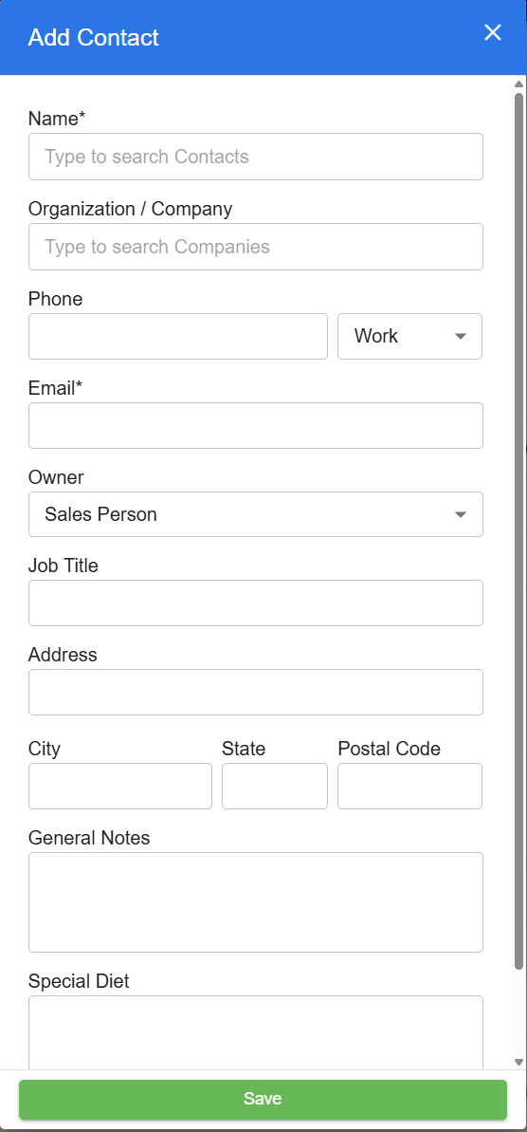Select the Postal Code field

click(409, 787)
